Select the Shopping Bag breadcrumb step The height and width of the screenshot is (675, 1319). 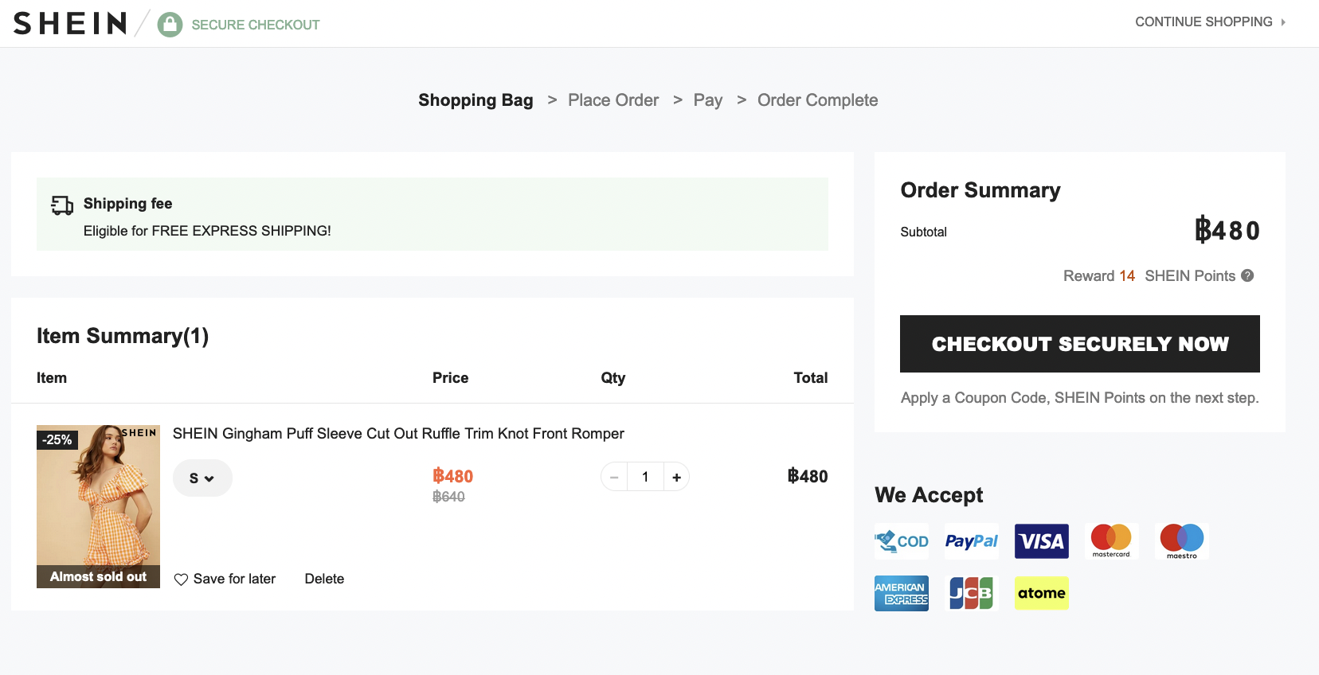(x=476, y=100)
